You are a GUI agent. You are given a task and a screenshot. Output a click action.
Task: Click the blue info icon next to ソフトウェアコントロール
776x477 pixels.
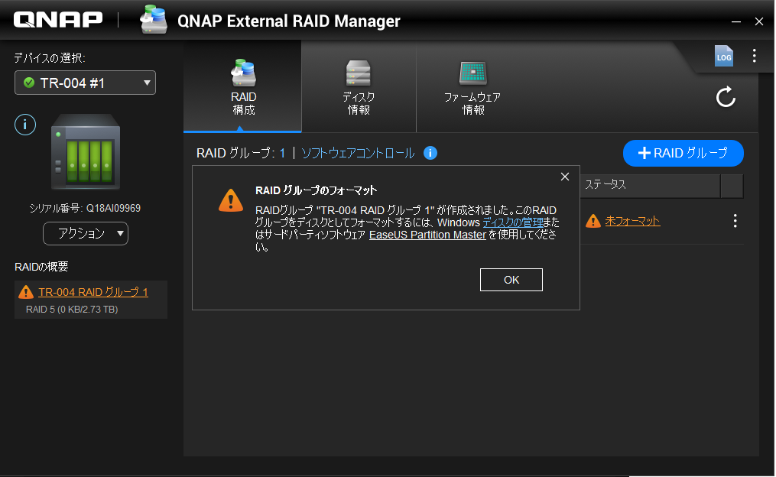pyautogui.click(x=430, y=153)
